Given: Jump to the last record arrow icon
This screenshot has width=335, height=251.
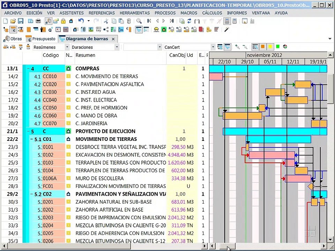Looking at the screenshot, I should pos(172,21).
